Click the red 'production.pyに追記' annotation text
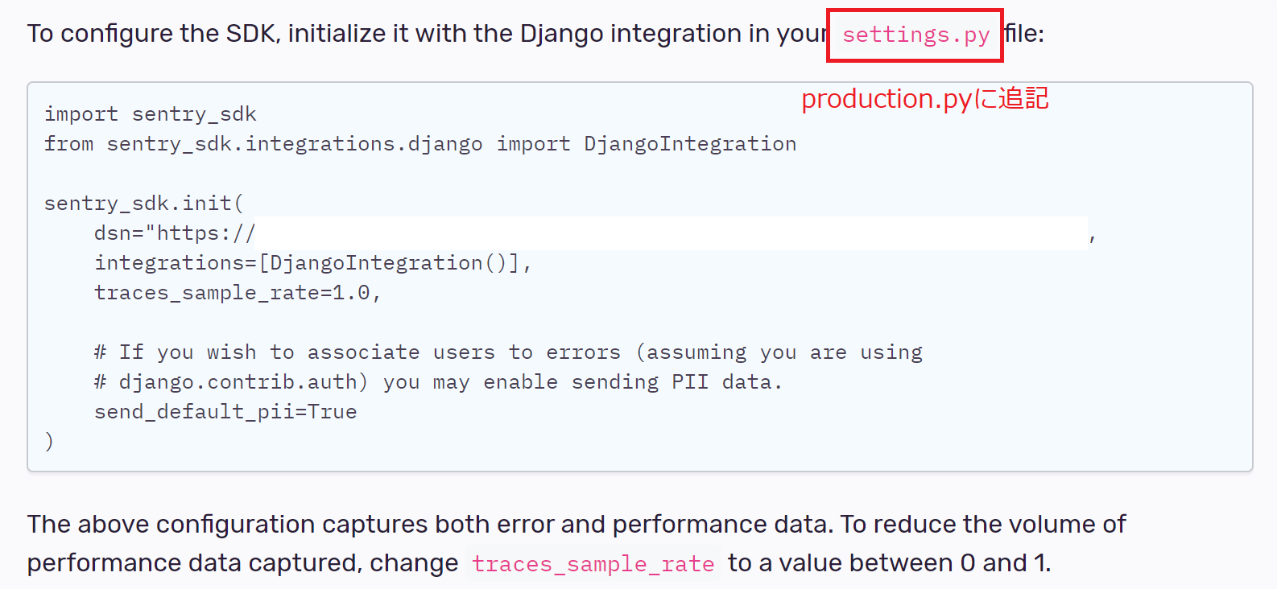1277x589 pixels. pyautogui.click(x=924, y=99)
